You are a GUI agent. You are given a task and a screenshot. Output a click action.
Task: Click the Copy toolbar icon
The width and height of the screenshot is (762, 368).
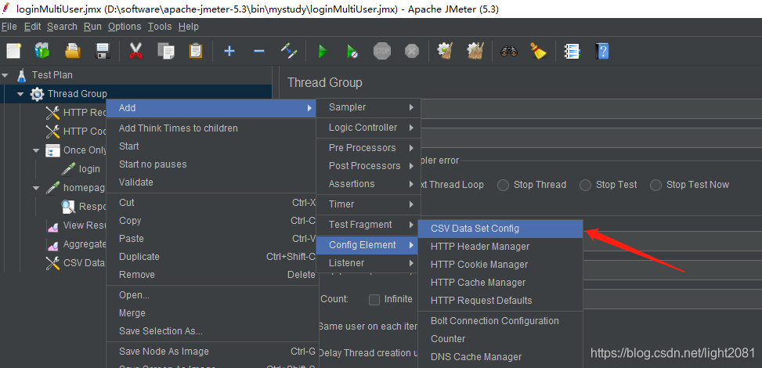[166, 51]
